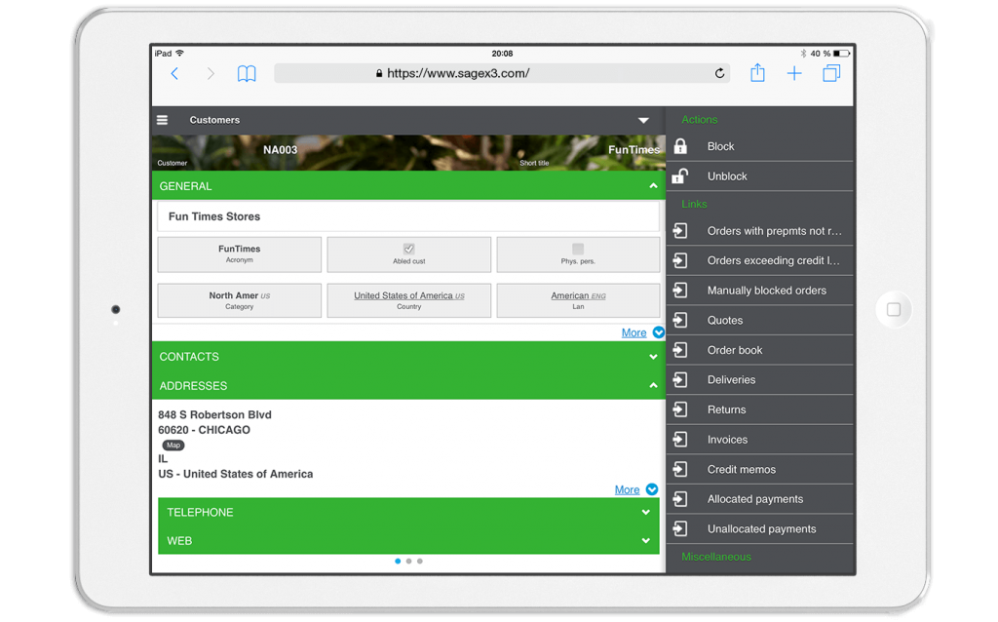
Task: Open the Safari tabs overview icon
Action: 831,73
